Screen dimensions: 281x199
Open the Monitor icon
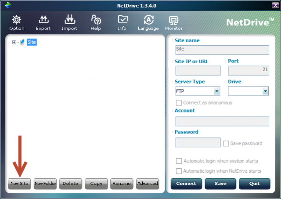pos(173,21)
